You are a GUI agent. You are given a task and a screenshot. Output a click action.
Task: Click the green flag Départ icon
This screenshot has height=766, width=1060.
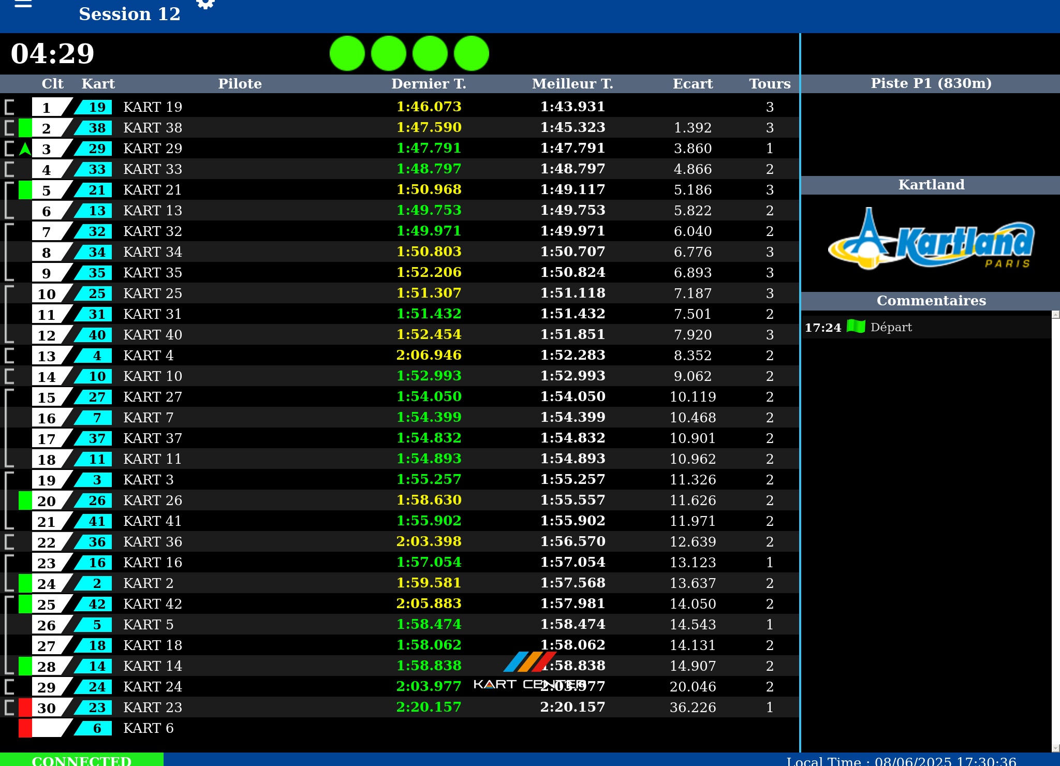pos(856,327)
